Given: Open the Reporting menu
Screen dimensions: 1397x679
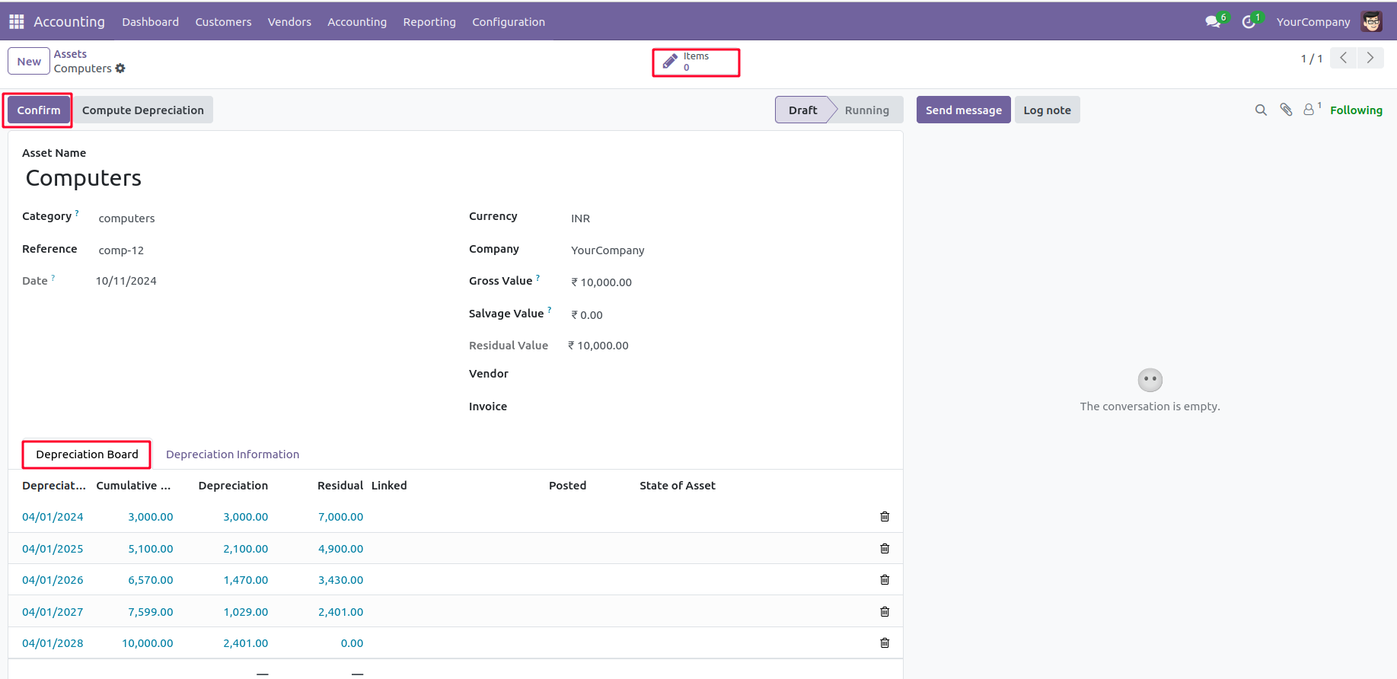Looking at the screenshot, I should pos(429,22).
